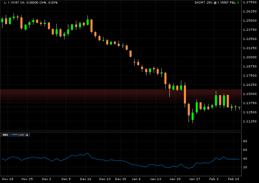Screen dimensions: 259x183
Task: Click the Dec 9 date label
Action: tap(66, 179)
